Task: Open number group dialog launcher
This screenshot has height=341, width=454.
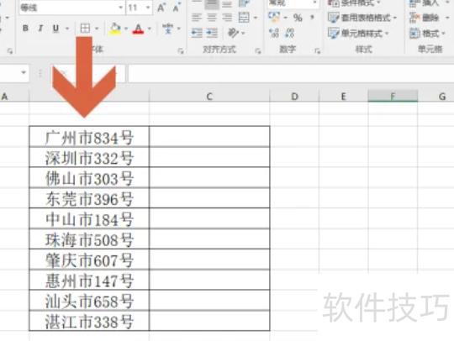Action: 317,51
